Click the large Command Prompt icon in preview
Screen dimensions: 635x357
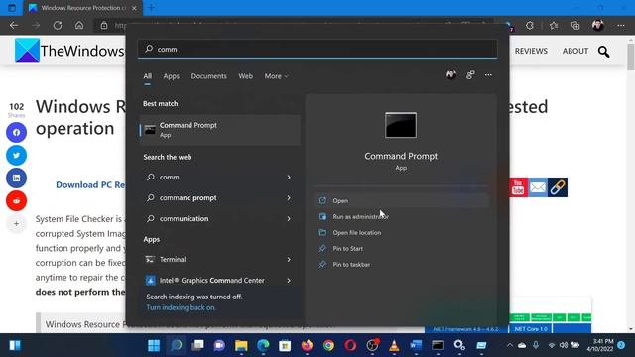tap(401, 125)
